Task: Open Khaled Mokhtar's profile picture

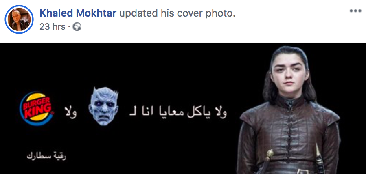Action: [19, 19]
